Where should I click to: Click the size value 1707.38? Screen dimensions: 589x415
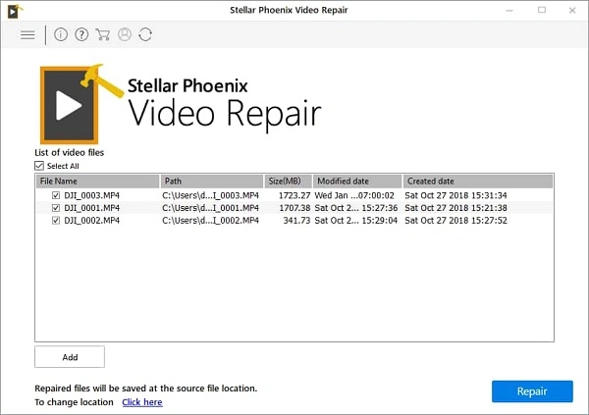[x=294, y=208]
